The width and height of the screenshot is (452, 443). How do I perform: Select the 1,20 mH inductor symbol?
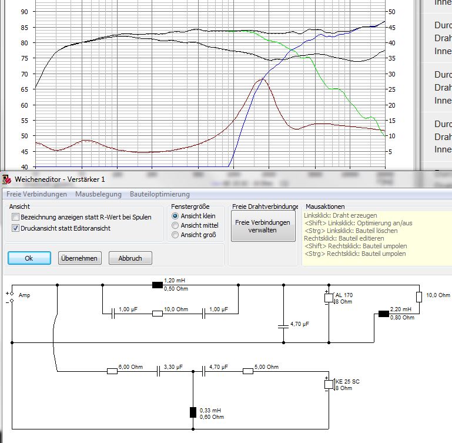pos(158,285)
